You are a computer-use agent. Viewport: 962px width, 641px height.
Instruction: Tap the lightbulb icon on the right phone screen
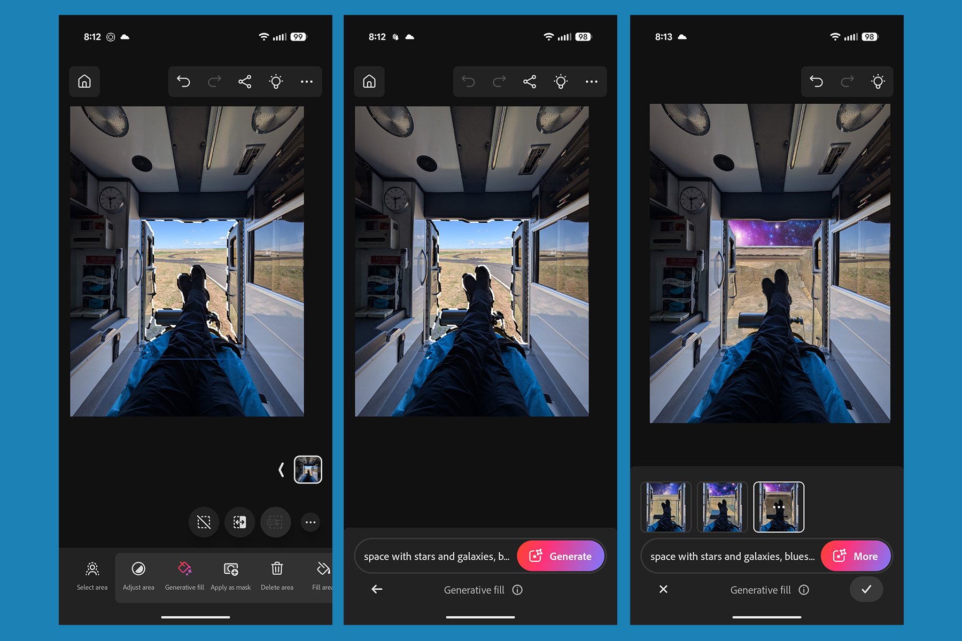[x=878, y=81]
